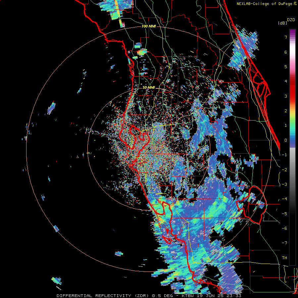The image size is (298, 298).
Task: Click the 2 value on color scale
Action: 286,111
